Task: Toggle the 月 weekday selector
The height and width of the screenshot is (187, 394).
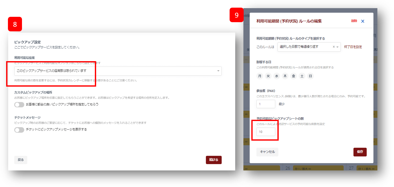Action: tap(260, 76)
